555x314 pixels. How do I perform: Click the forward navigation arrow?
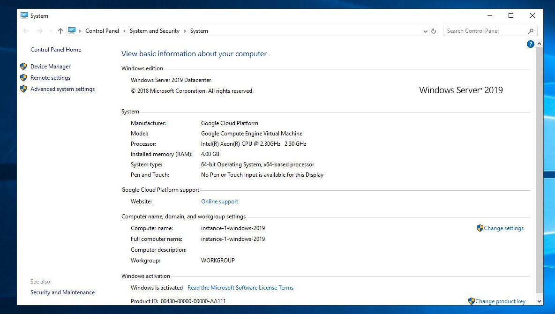point(38,30)
